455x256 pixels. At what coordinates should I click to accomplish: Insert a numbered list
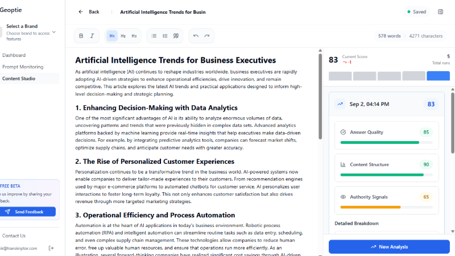(165, 36)
